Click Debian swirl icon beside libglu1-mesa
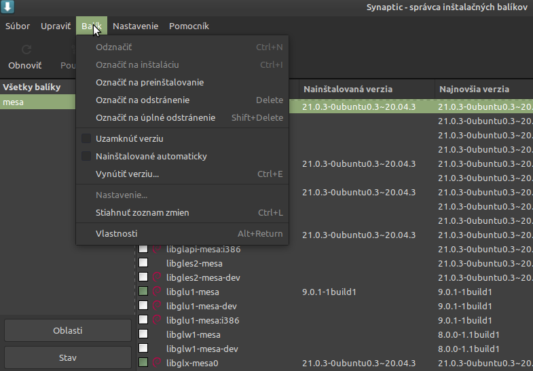533x371 pixels. point(157,292)
